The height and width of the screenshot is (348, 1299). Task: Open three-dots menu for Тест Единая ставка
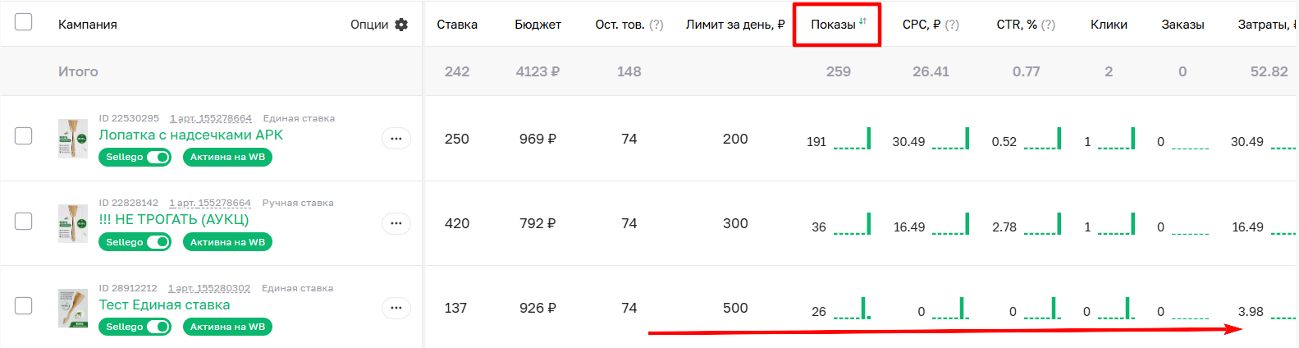396,308
